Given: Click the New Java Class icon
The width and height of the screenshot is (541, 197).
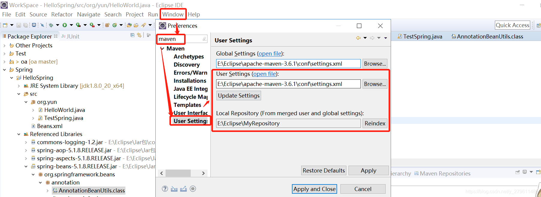Looking at the screenshot, I should [x=114, y=25].
